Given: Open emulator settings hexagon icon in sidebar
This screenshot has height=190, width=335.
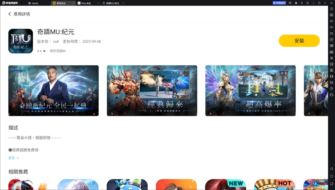Looking at the screenshot, I should pos(331,9).
